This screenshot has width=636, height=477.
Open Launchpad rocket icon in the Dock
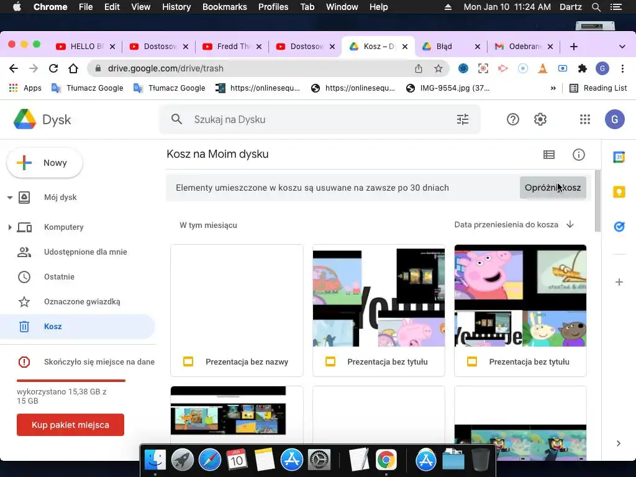[182, 460]
